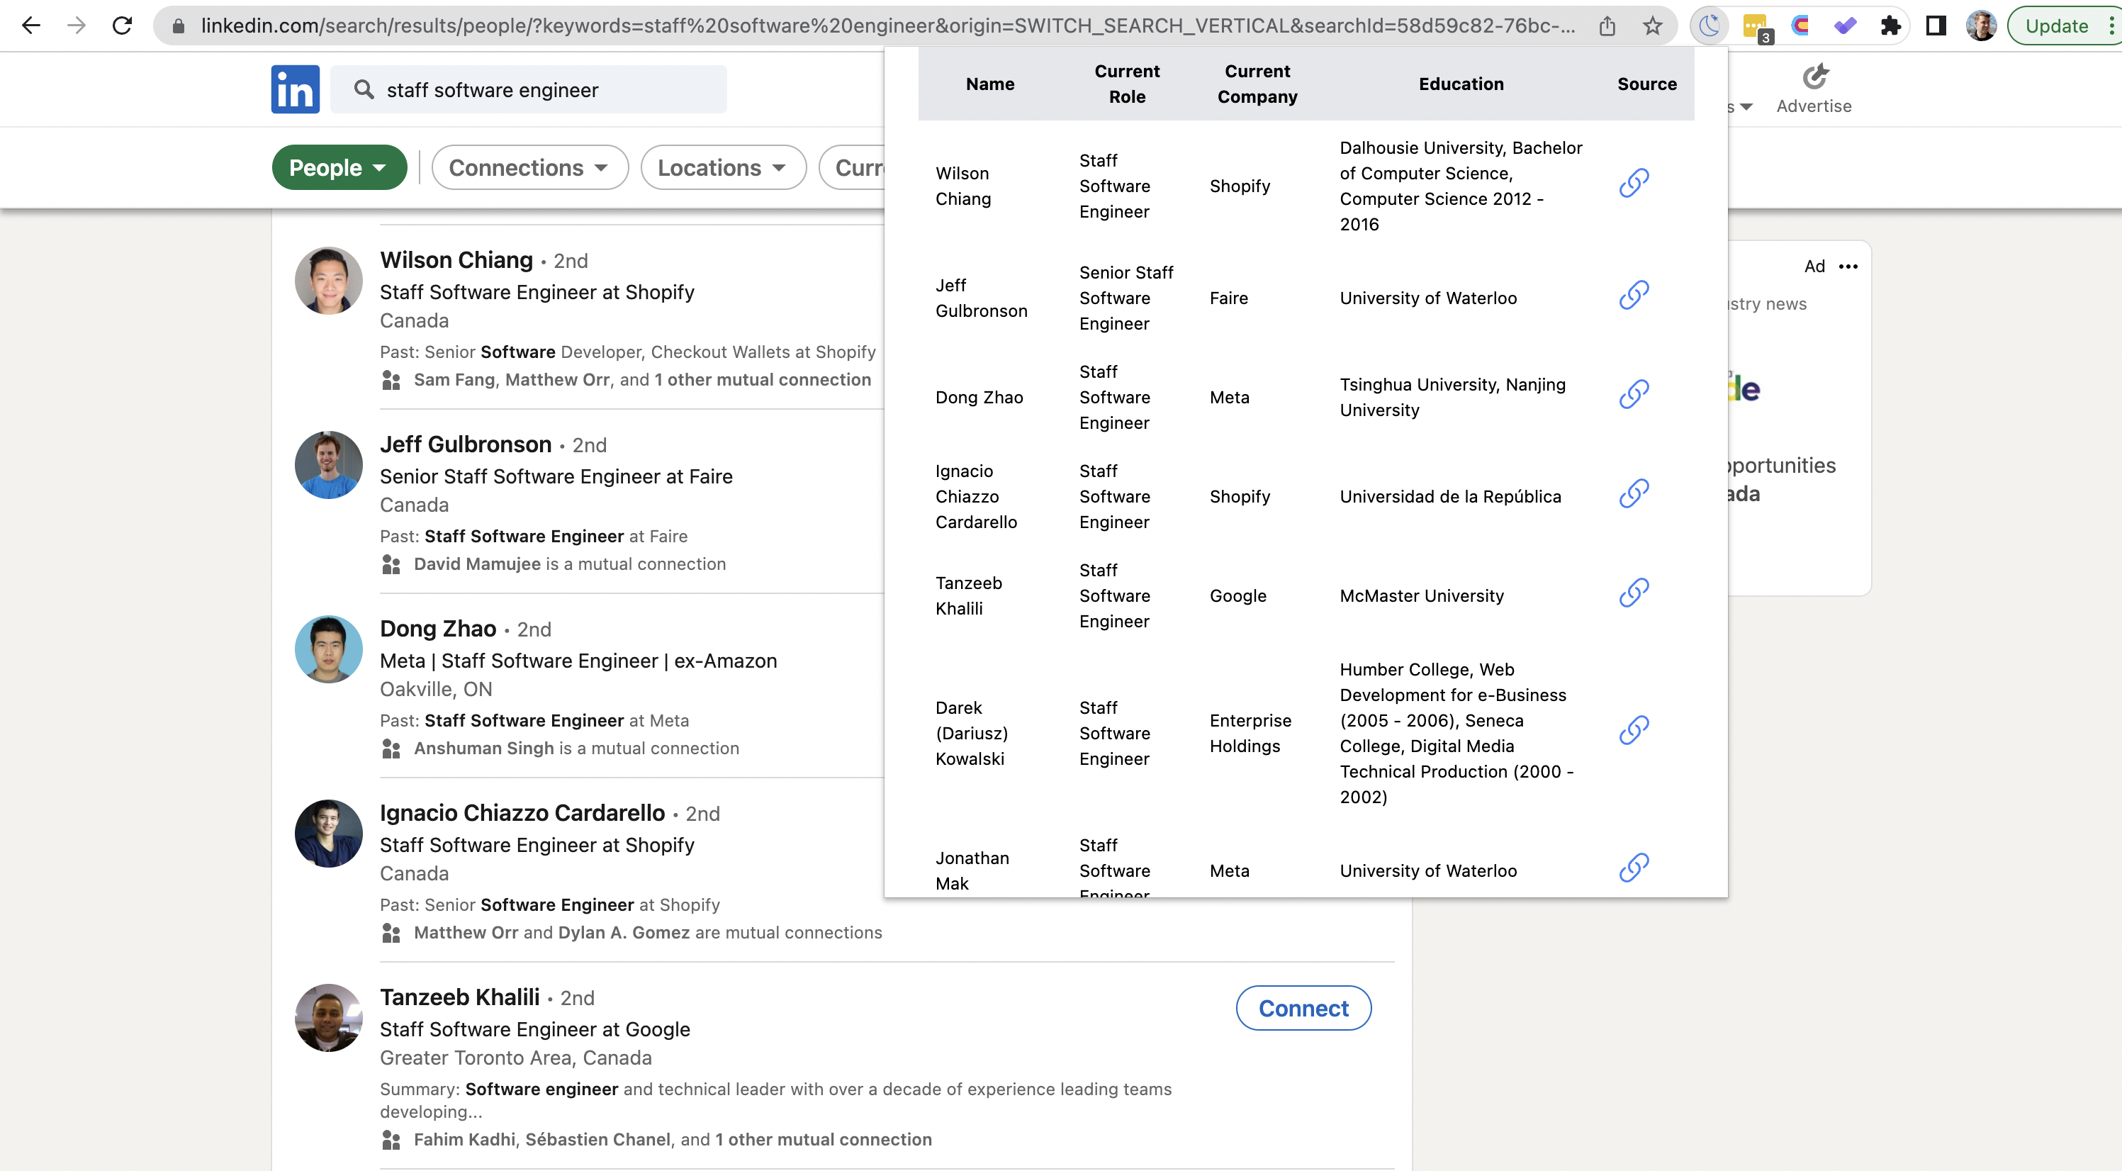2122x1171 pixels.
Task: Click the browser extensions puzzle icon
Action: click(x=1890, y=26)
